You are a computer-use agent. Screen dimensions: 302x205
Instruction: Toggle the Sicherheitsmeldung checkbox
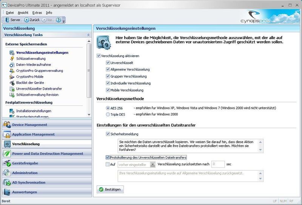(108, 134)
